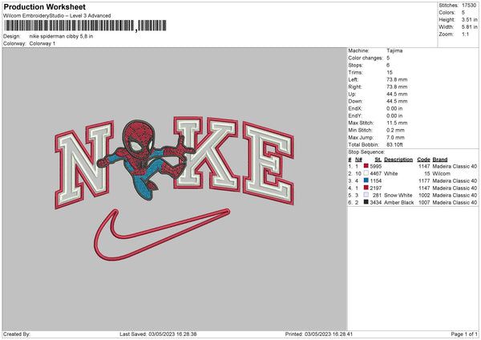Screen dimensions: 481x340
Task: Click the Brand column header
Action: (x=440, y=160)
